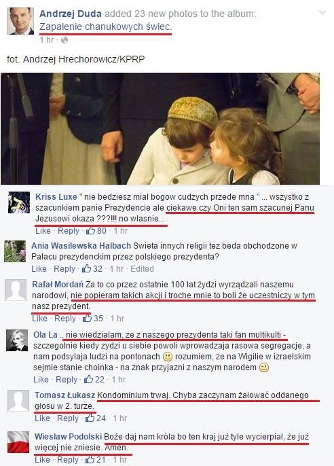
Task: Like Tomasz Łukasz's comment
Action: coord(43,418)
